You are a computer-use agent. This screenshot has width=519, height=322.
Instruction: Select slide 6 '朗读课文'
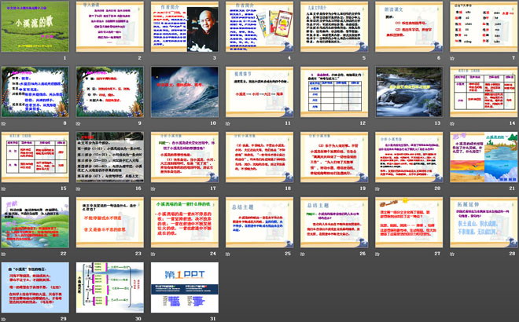click(409, 27)
